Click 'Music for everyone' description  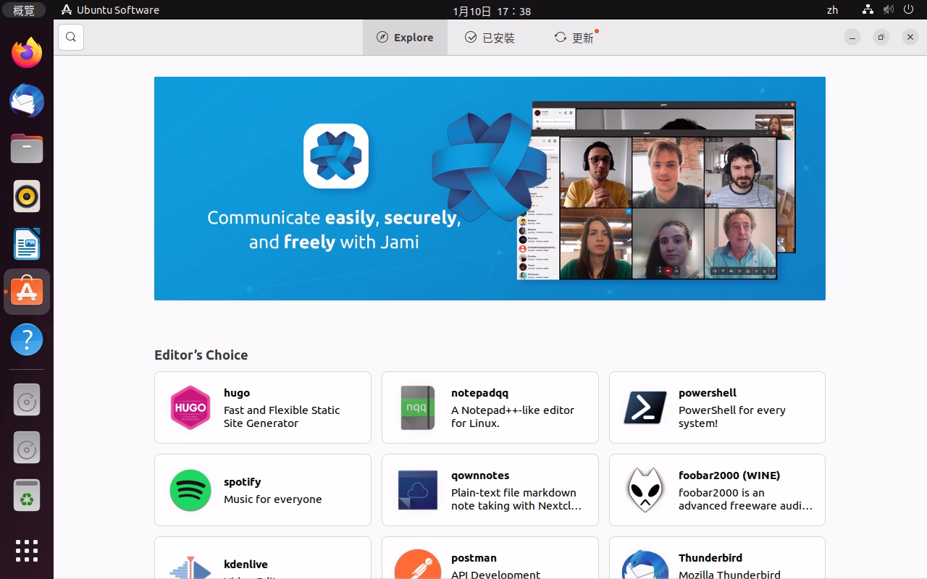(x=273, y=499)
